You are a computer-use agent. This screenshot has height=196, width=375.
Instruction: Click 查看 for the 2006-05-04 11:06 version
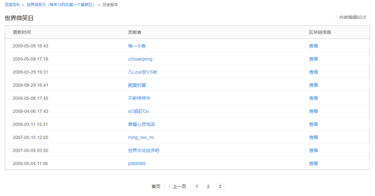click(313, 163)
